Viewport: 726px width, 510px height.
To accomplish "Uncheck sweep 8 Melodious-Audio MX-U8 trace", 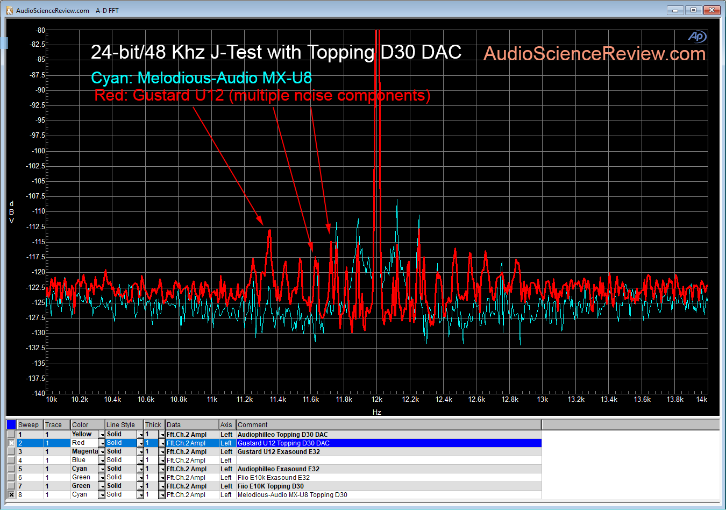I will [x=11, y=495].
